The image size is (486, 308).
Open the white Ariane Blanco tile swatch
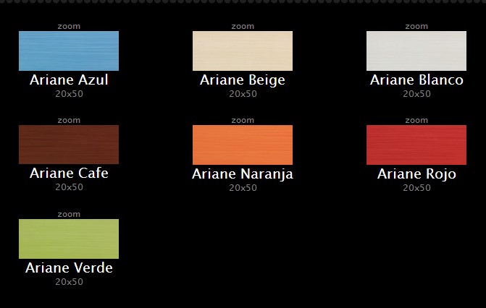(416, 51)
